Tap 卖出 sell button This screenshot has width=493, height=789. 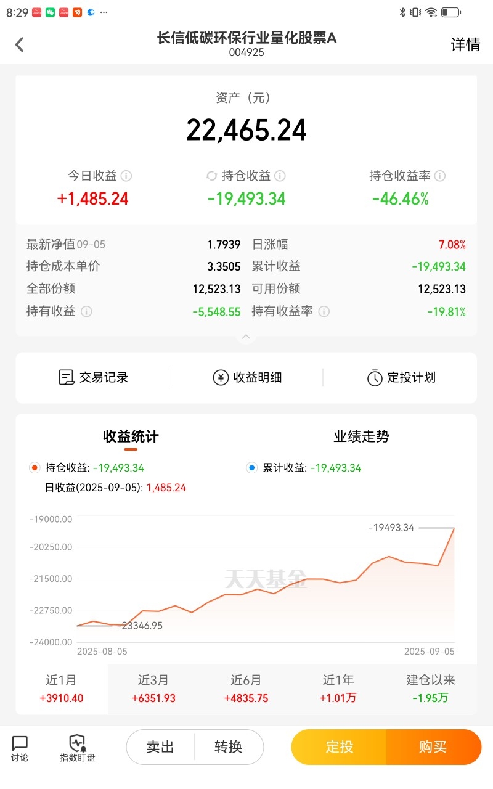160,747
